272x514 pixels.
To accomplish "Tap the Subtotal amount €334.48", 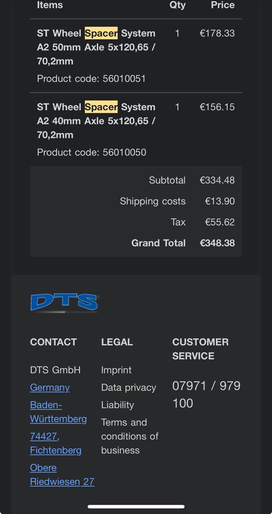I will click(217, 180).
